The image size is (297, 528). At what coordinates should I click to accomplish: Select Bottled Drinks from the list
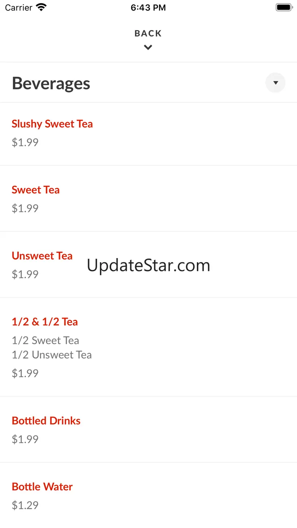[46, 421]
